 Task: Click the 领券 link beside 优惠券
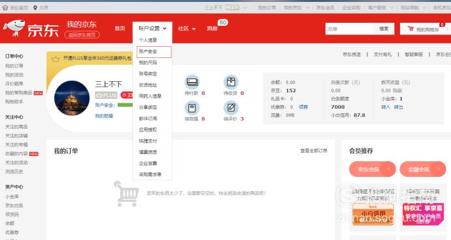[x=303, y=107]
